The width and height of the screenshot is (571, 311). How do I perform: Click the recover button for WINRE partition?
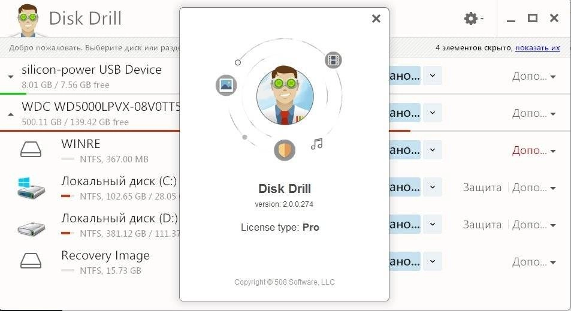pyautogui.click(x=405, y=150)
